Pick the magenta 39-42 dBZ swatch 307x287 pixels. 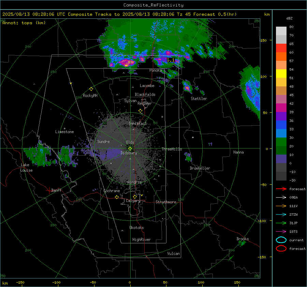tap(281, 108)
